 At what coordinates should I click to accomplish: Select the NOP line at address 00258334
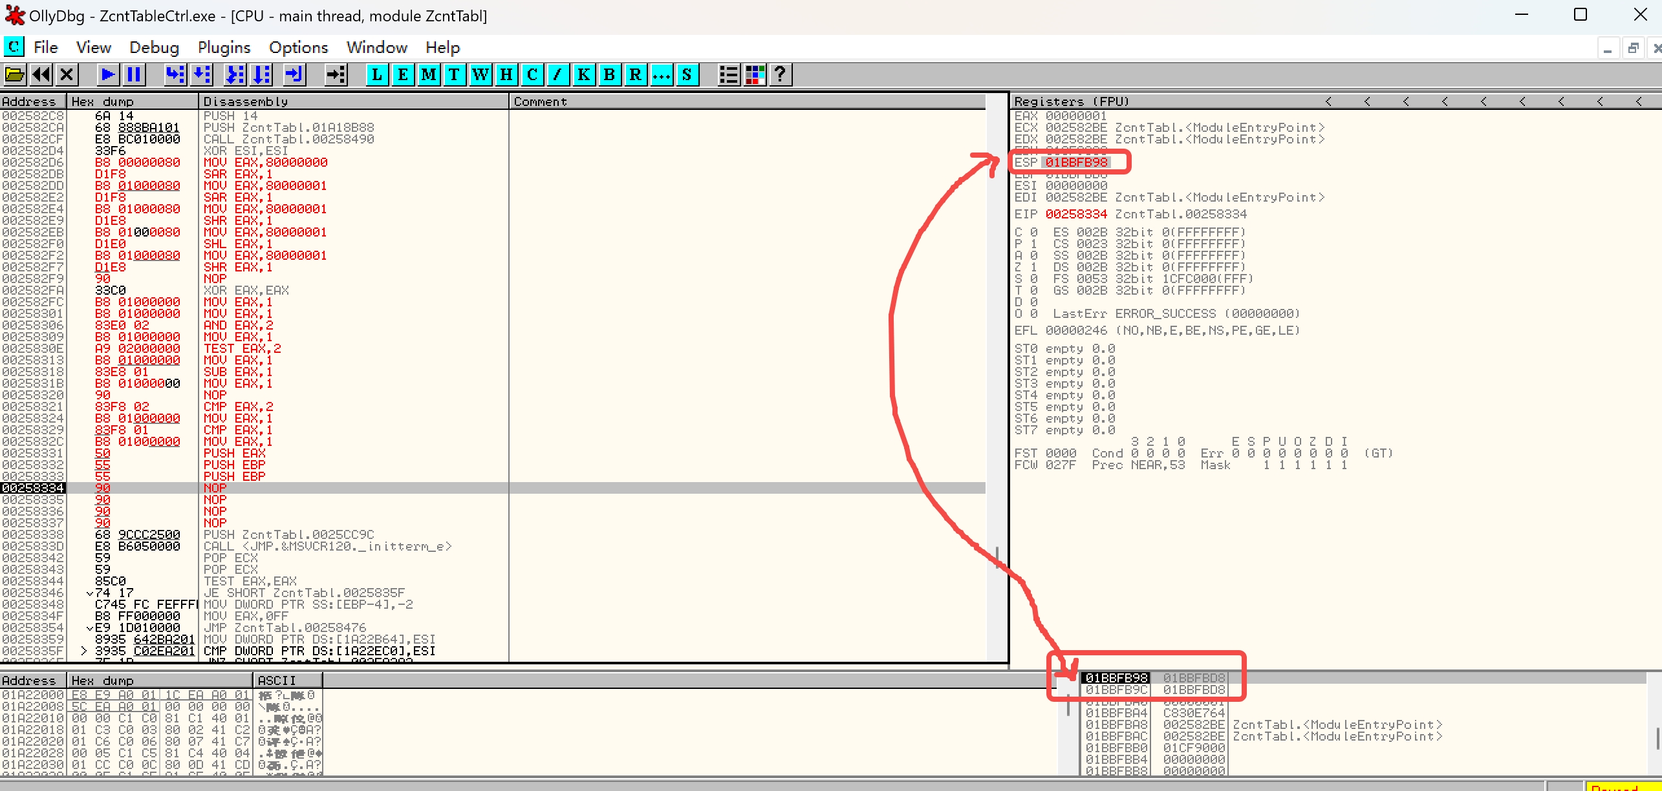(215, 488)
